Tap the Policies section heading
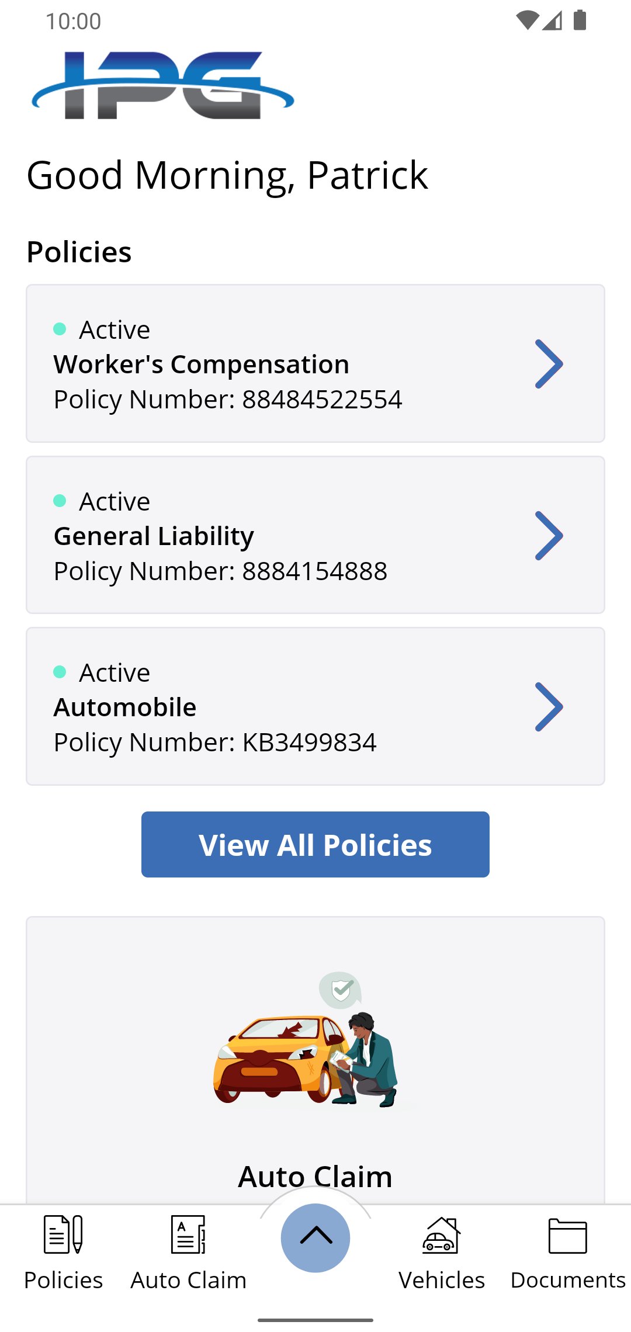The image size is (631, 1332). tap(79, 252)
